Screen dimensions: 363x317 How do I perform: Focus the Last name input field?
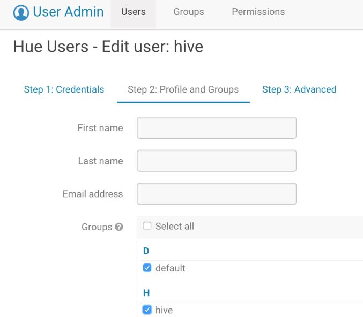pos(217,161)
